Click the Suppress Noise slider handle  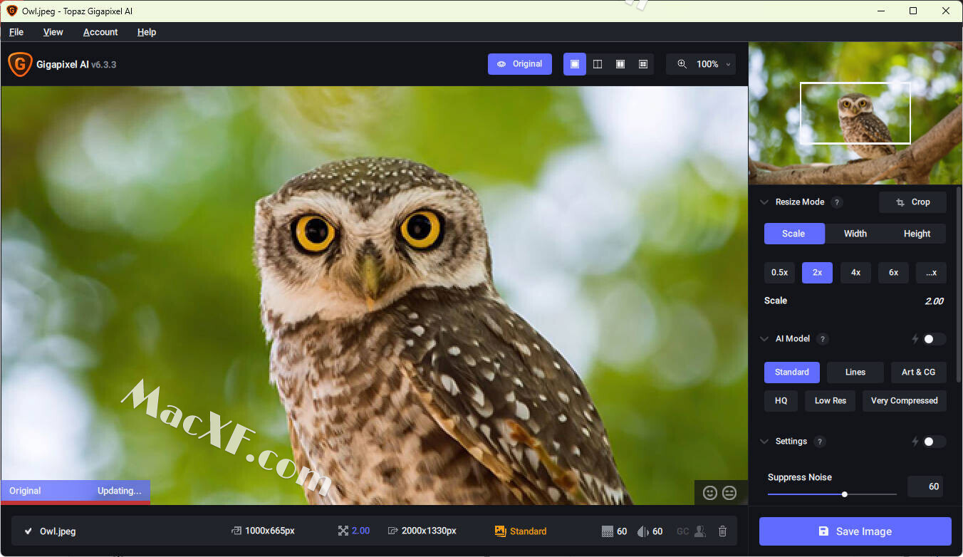click(845, 494)
